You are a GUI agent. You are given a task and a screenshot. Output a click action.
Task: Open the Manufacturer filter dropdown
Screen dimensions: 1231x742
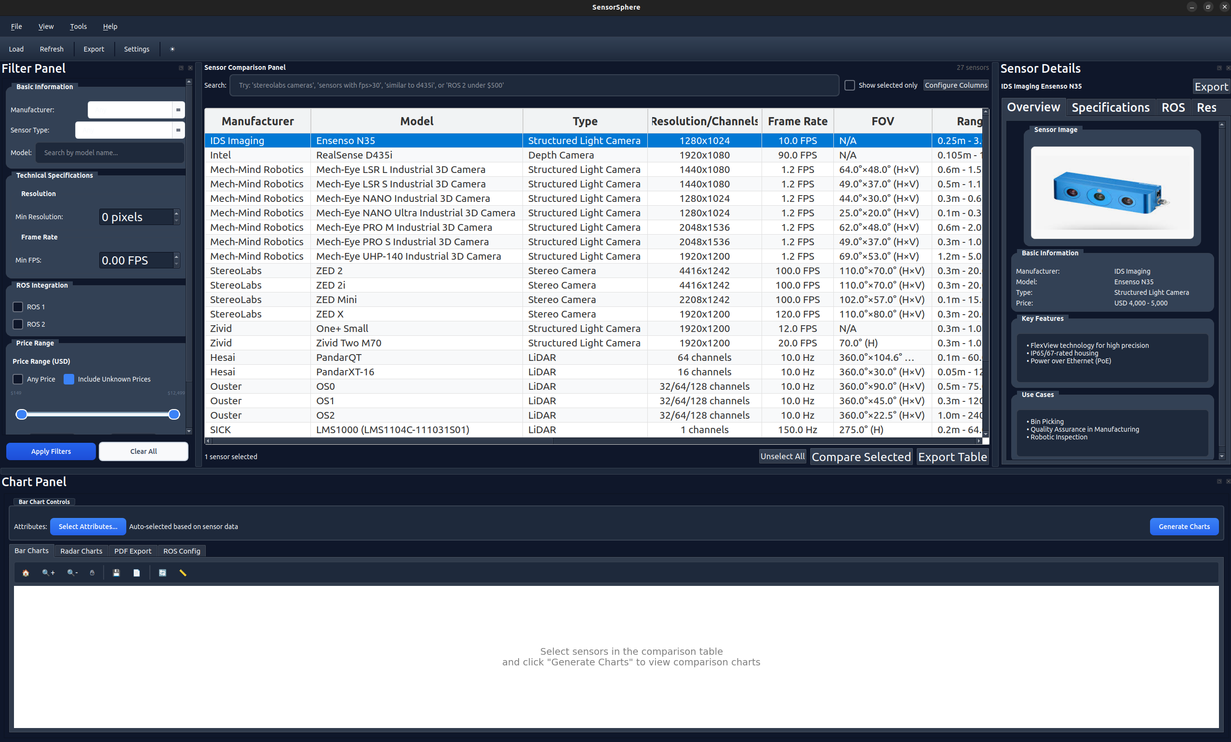tap(178, 110)
